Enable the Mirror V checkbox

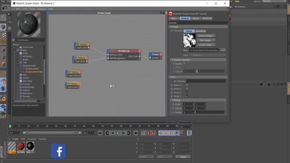[187, 89]
